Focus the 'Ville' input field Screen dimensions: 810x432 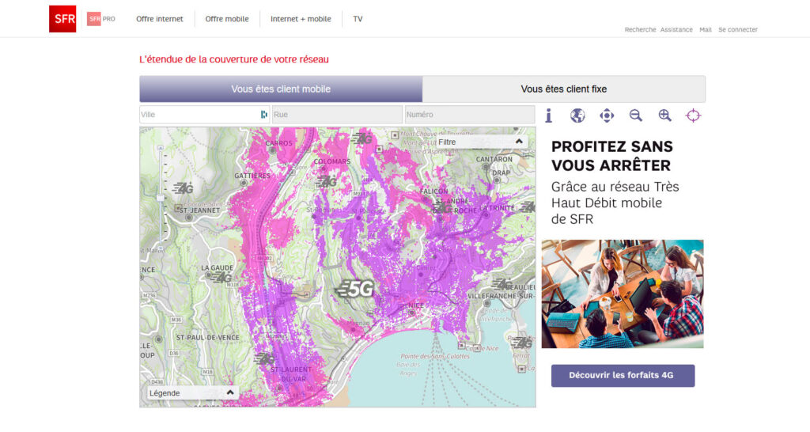[x=205, y=115]
